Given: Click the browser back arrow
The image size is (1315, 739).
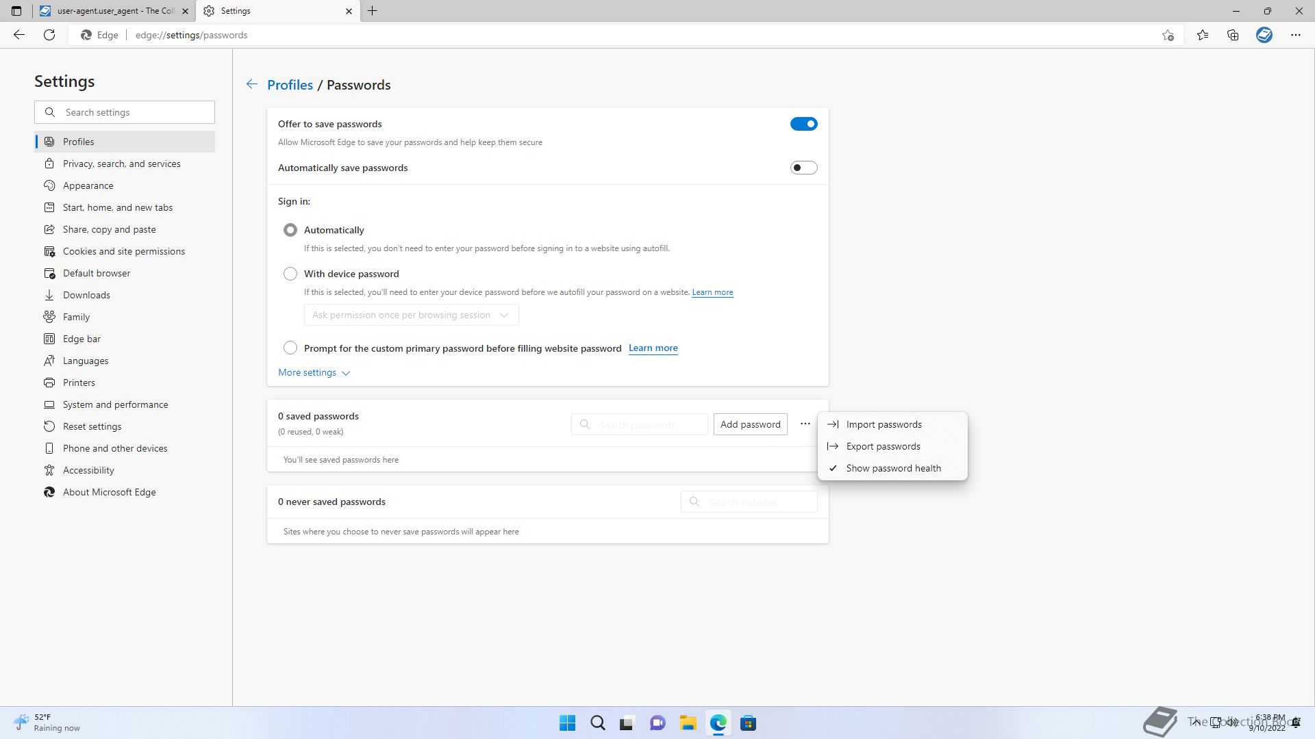Looking at the screenshot, I should [19, 35].
